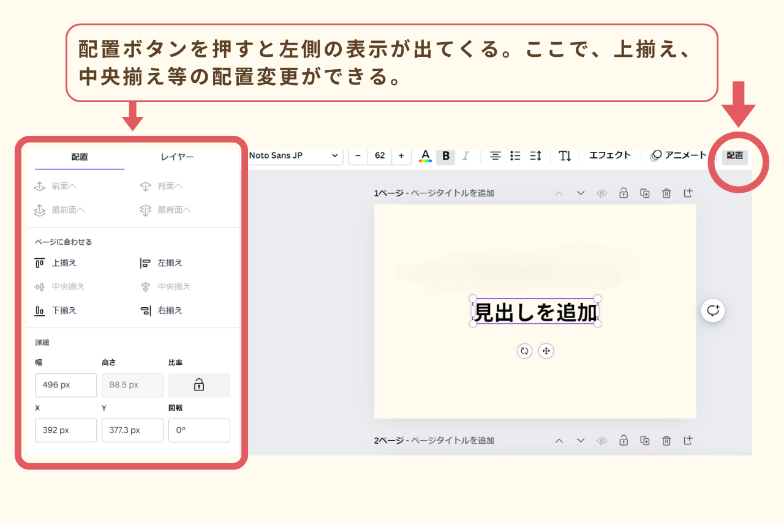Increase font size with plus button
Viewport: 784px width, 522px height.
tap(401, 155)
